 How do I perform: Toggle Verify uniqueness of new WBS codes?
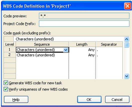tap(6, 89)
